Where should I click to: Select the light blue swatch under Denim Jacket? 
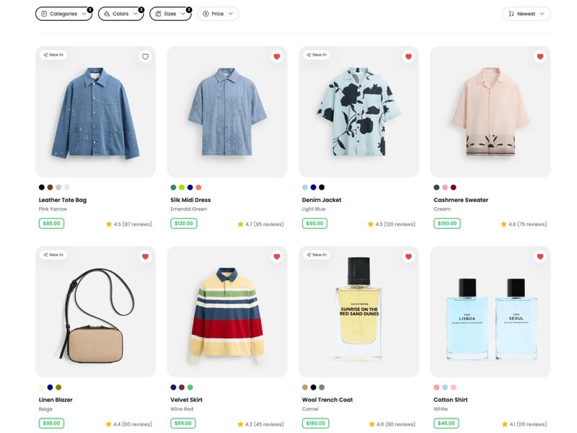(x=304, y=186)
